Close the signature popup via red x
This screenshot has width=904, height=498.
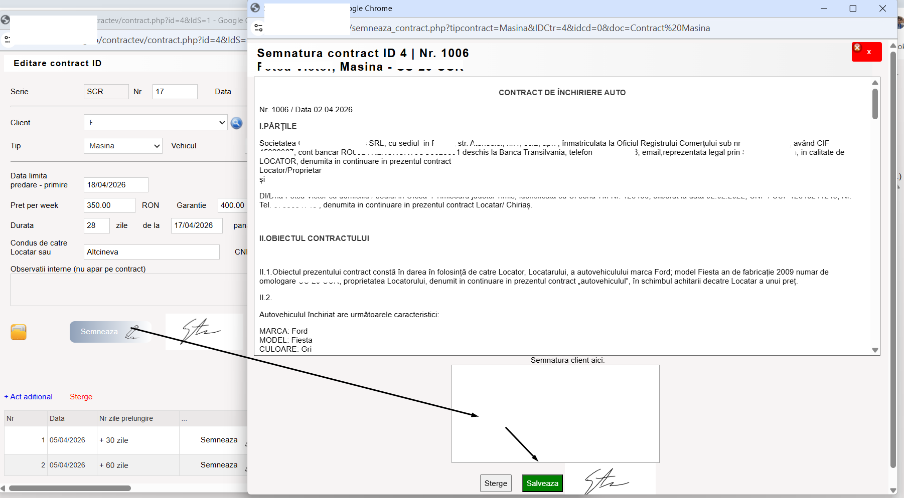pyautogui.click(x=866, y=52)
